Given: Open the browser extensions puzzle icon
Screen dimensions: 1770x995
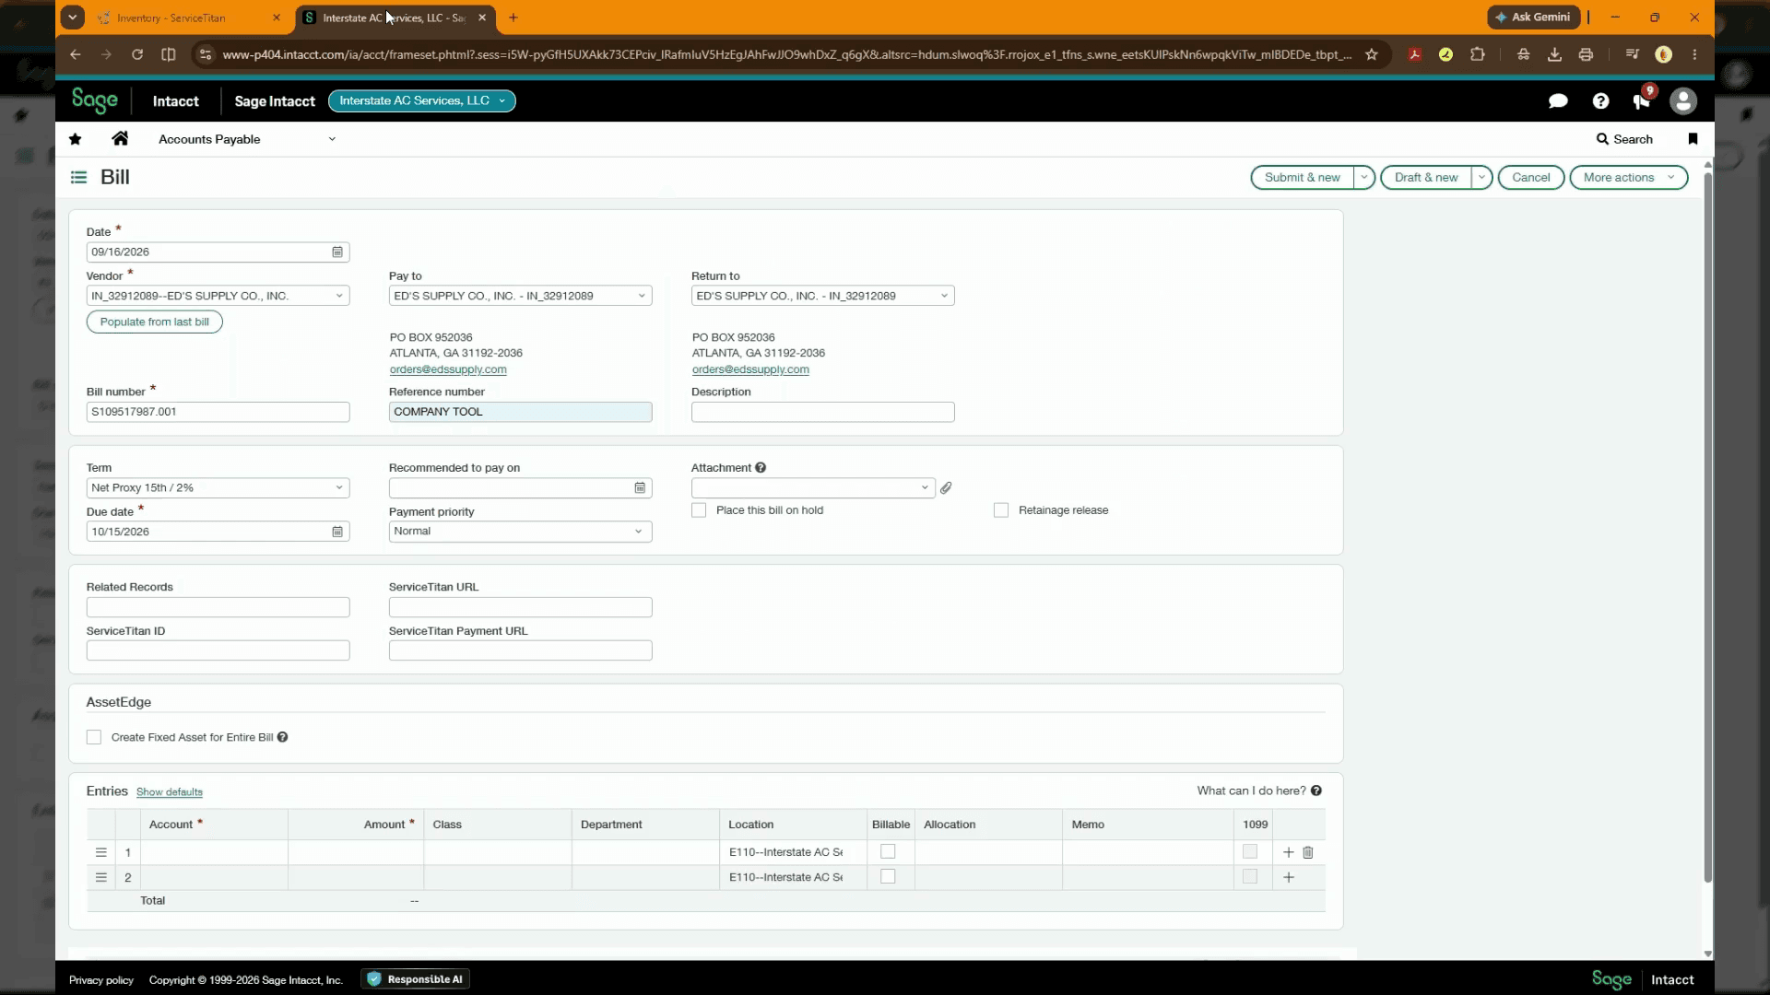Looking at the screenshot, I should (x=1477, y=54).
